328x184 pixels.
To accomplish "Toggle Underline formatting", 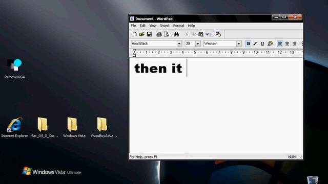I will tap(262, 43).
